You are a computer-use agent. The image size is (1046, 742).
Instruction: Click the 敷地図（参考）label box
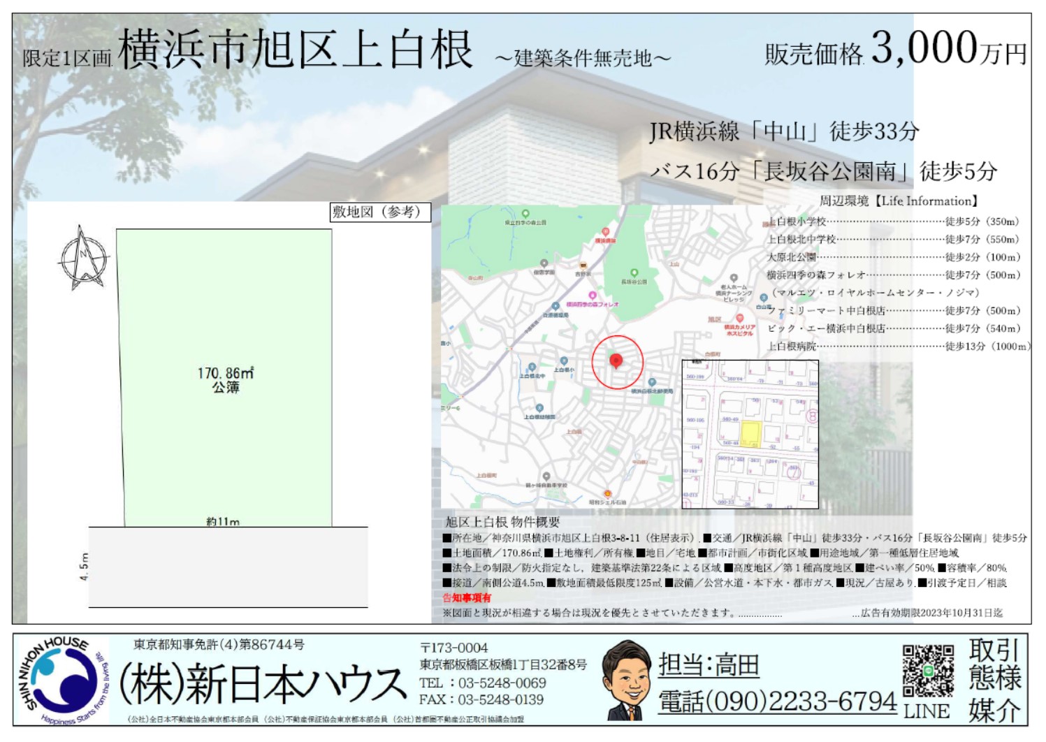(x=379, y=212)
